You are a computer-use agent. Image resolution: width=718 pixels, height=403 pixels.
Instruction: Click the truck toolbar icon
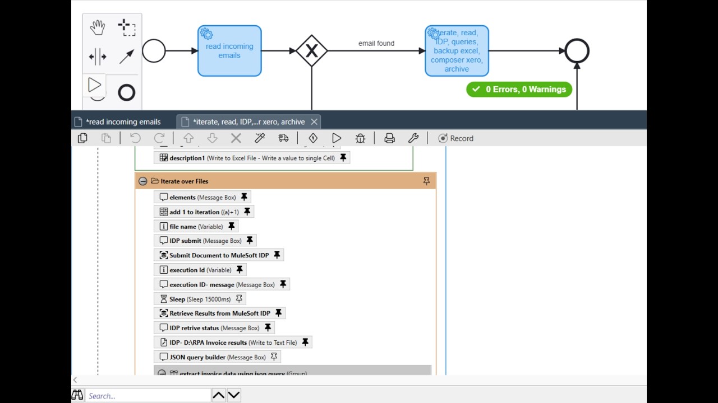[x=283, y=138]
